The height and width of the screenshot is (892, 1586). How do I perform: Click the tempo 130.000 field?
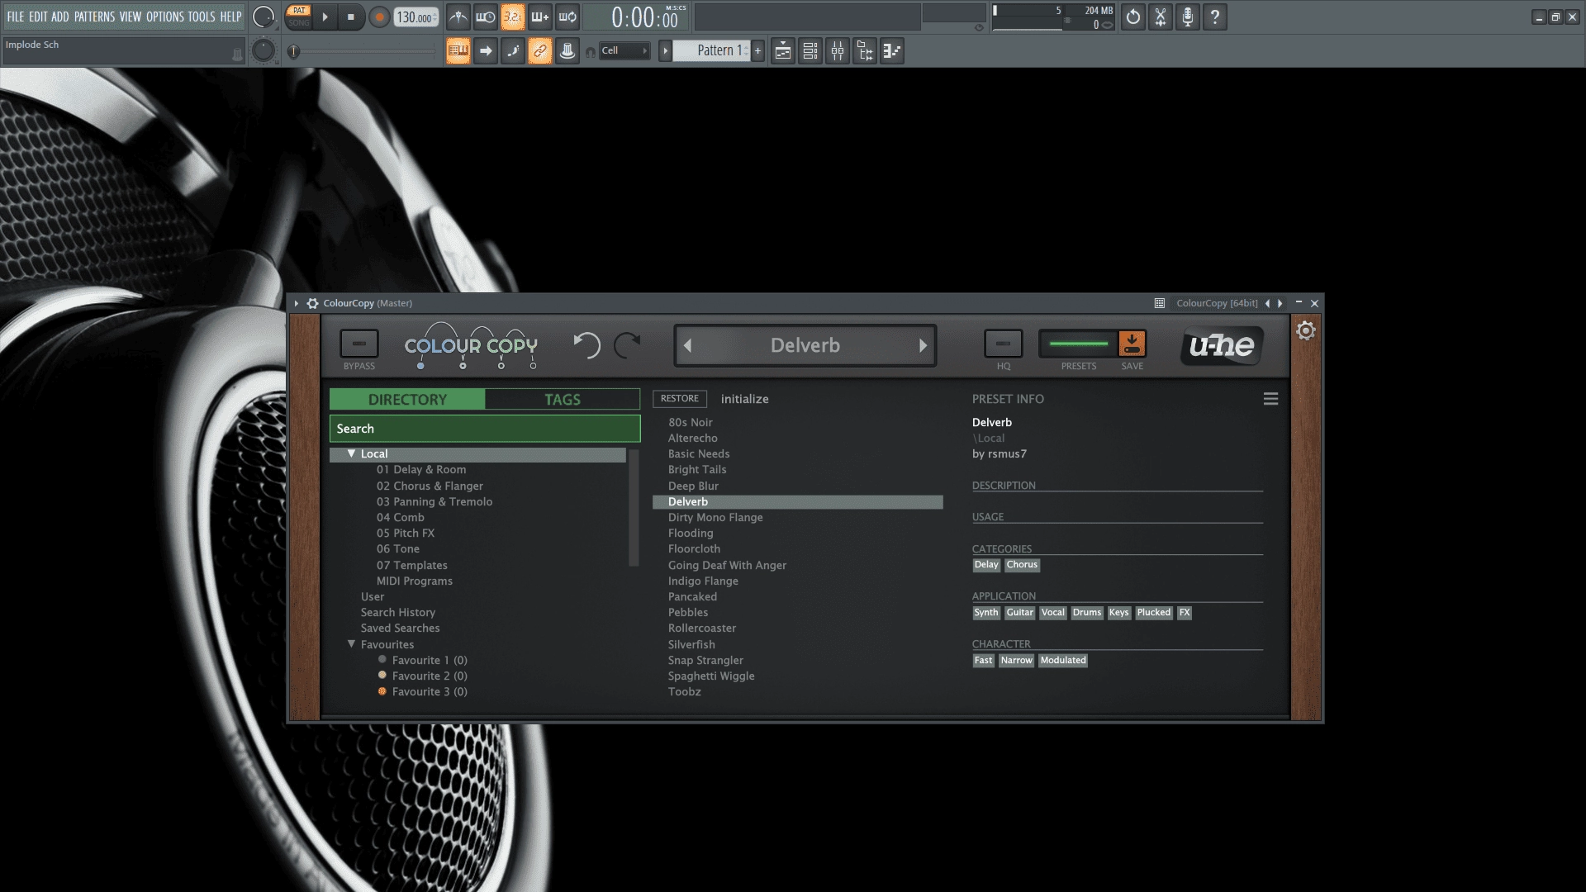click(415, 17)
